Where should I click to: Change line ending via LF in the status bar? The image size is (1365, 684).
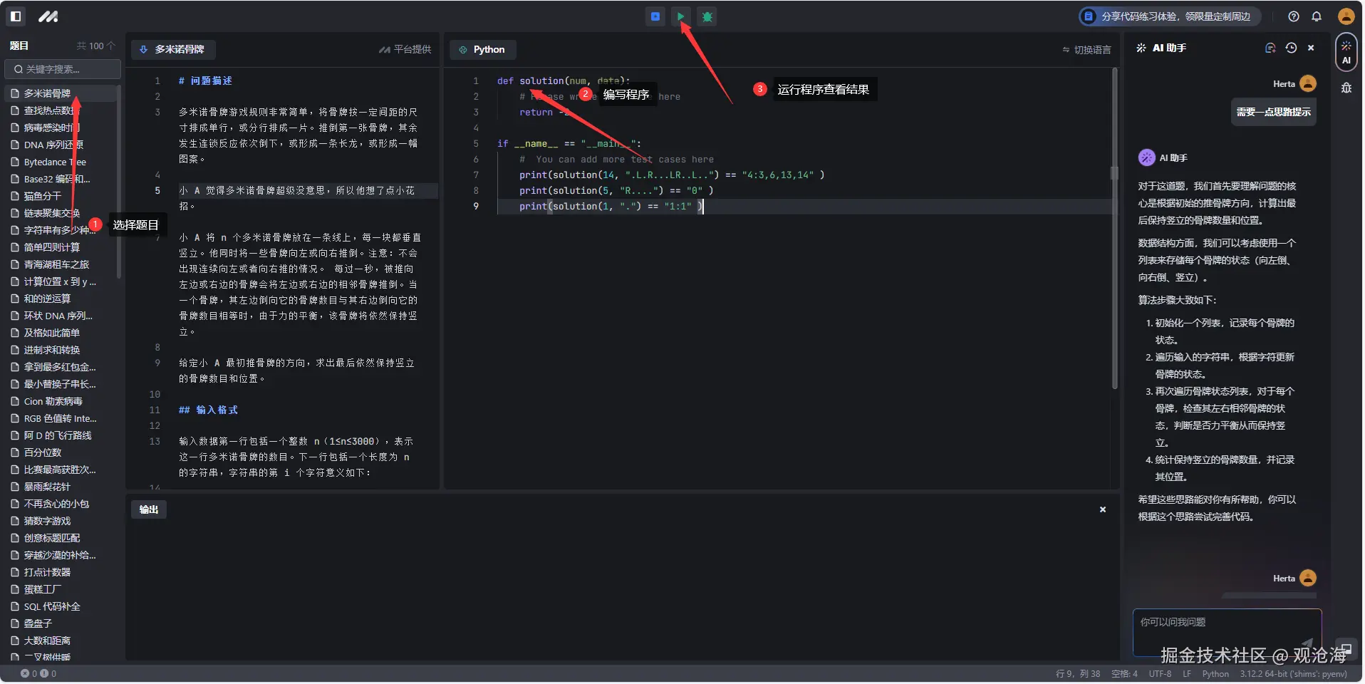[1187, 674]
